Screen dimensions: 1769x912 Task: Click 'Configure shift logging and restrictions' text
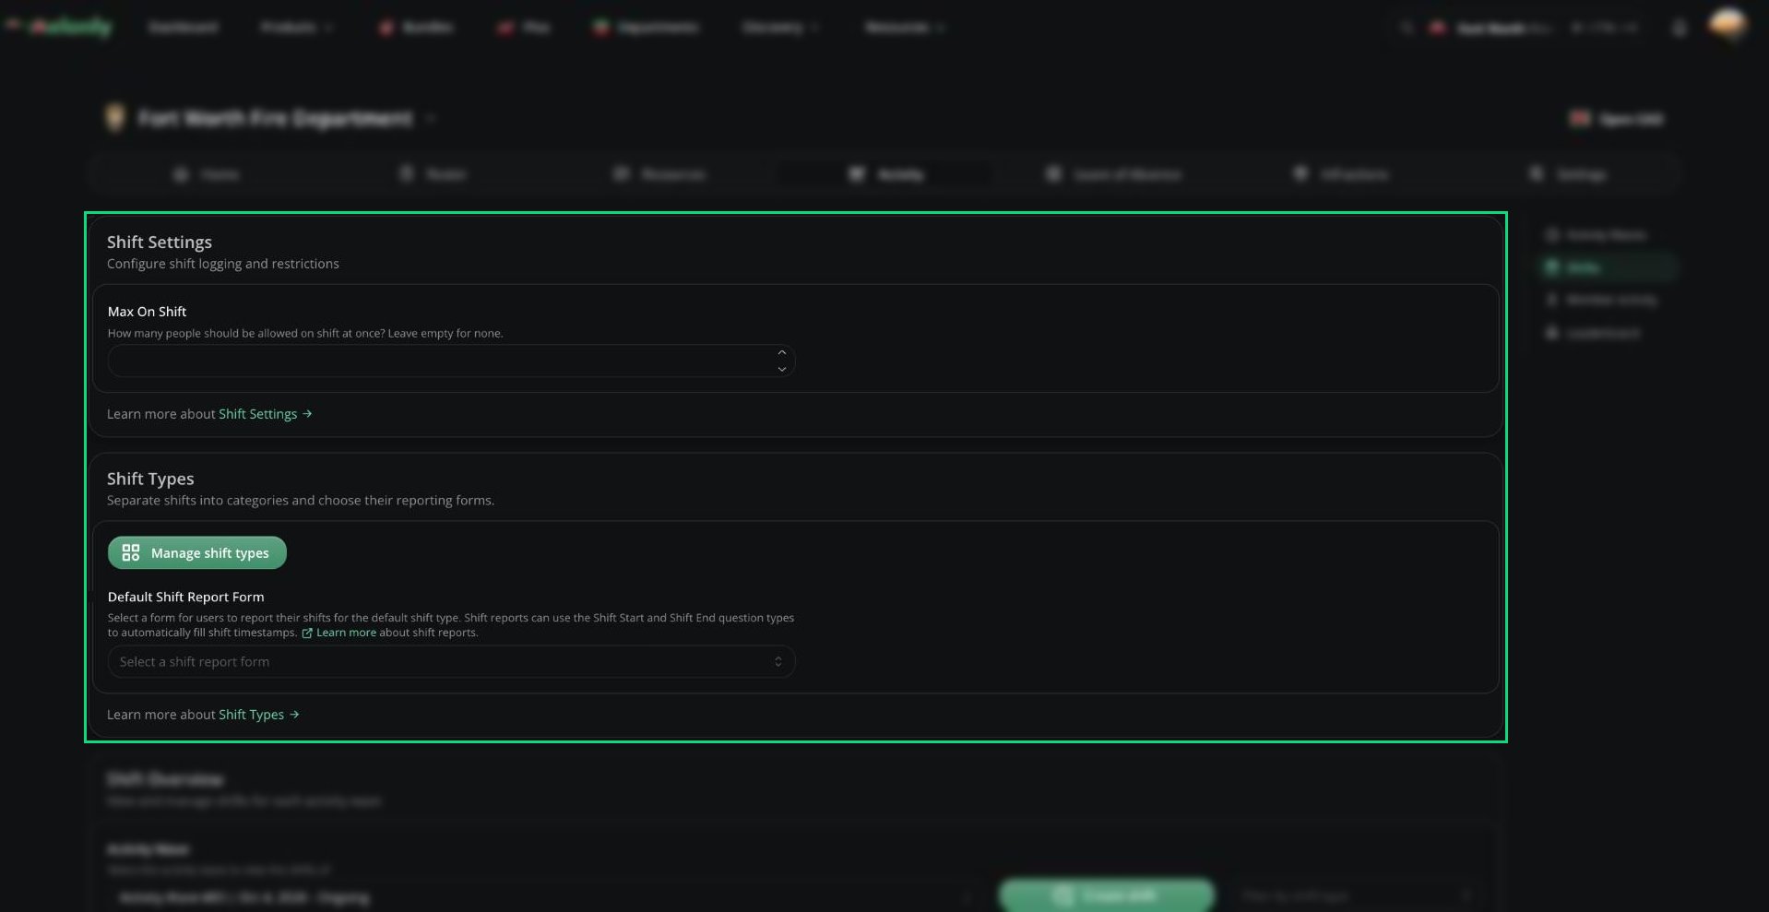click(x=223, y=264)
